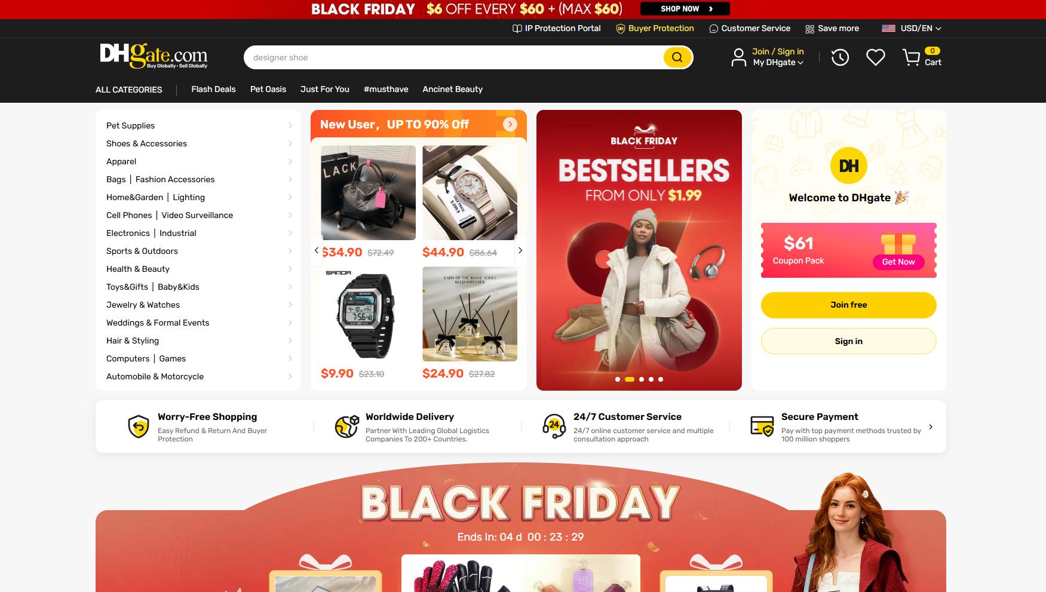The height and width of the screenshot is (592, 1046).
Task: Focus the designer shoe search field
Action: click(x=454, y=57)
